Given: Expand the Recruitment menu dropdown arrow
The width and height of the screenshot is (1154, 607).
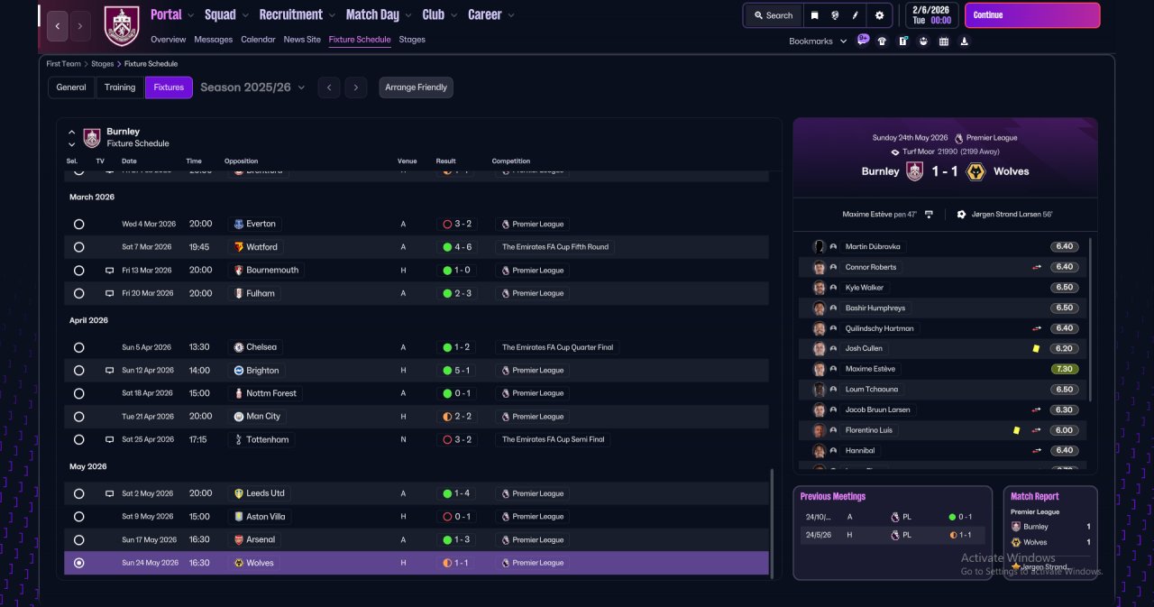Looking at the screenshot, I should click(x=331, y=15).
